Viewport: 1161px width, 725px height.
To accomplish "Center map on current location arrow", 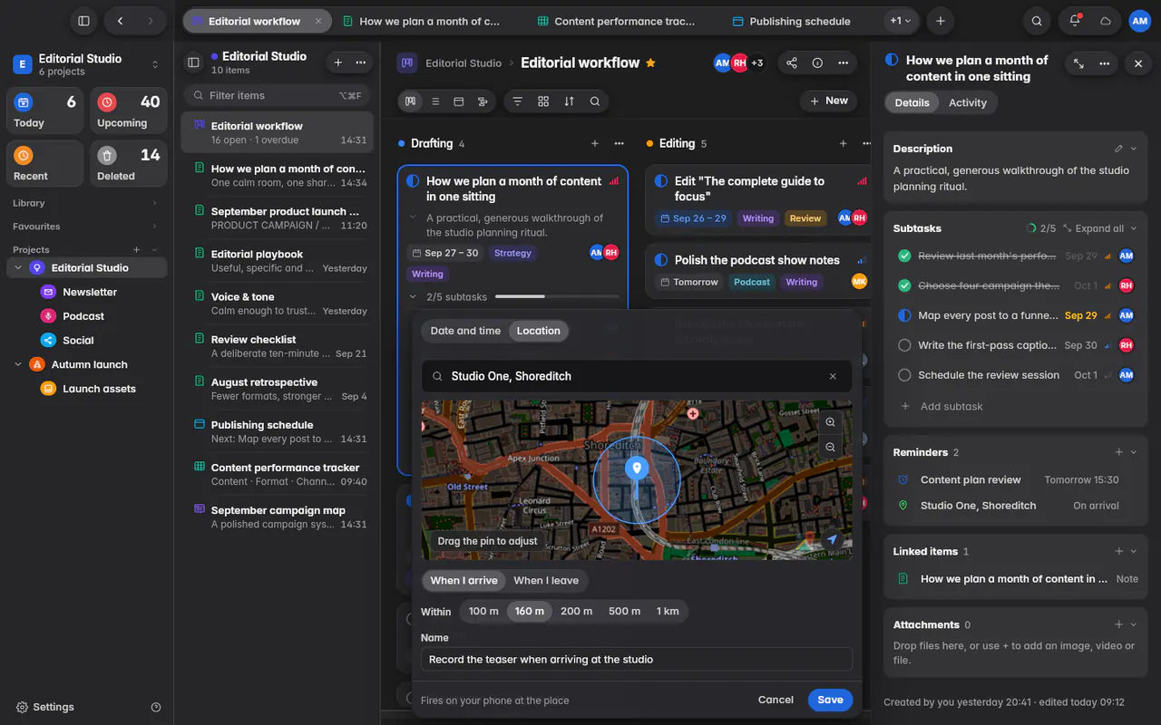I will pos(832,539).
